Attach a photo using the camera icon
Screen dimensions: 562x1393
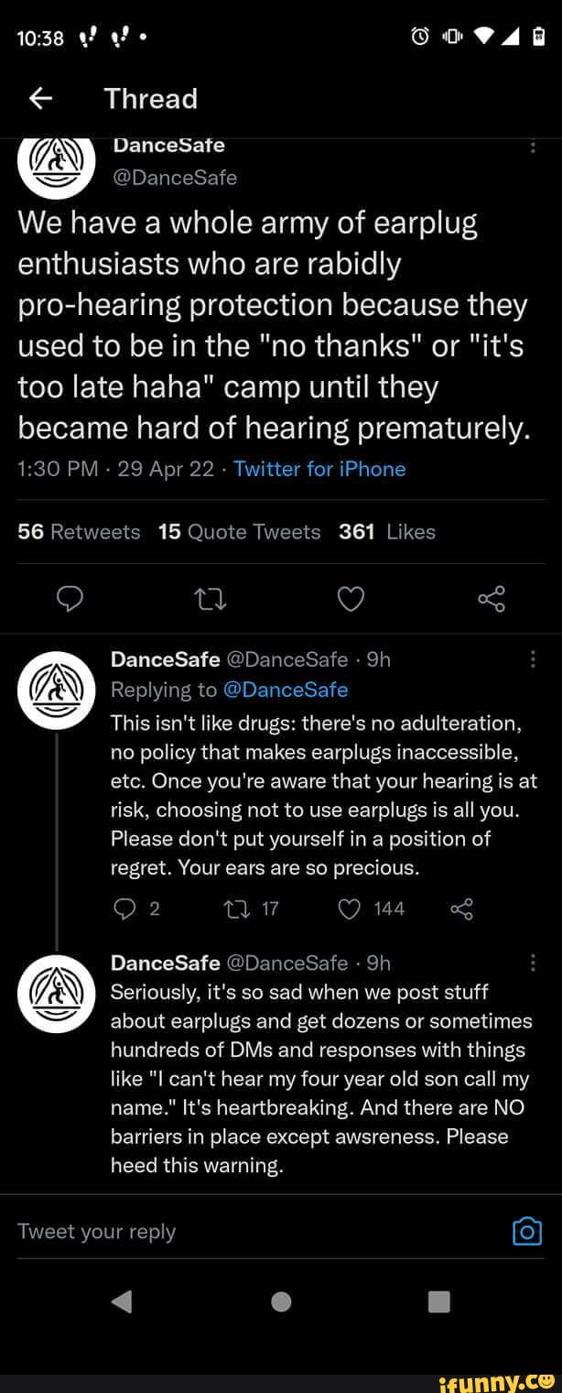pyautogui.click(x=527, y=1231)
